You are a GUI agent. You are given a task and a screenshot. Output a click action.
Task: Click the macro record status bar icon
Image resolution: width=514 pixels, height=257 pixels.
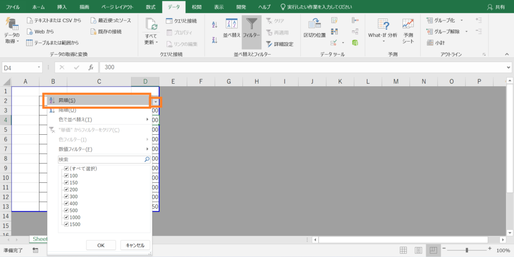click(36, 250)
